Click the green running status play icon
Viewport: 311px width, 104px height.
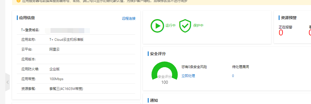click(157, 26)
